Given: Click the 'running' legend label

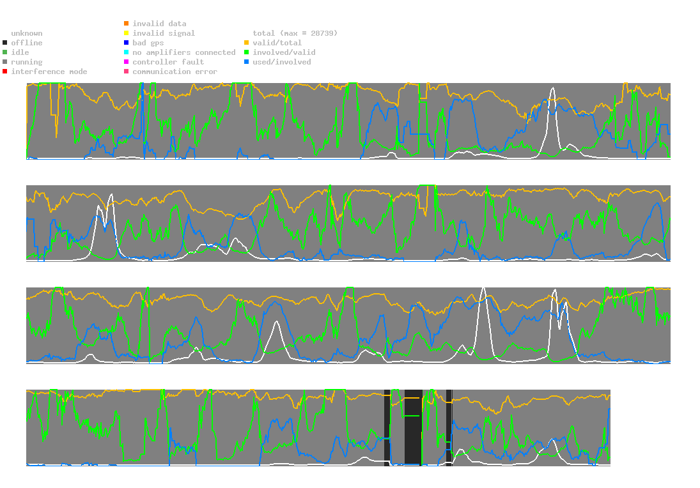Looking at the screenshot, I should [27, 62].
